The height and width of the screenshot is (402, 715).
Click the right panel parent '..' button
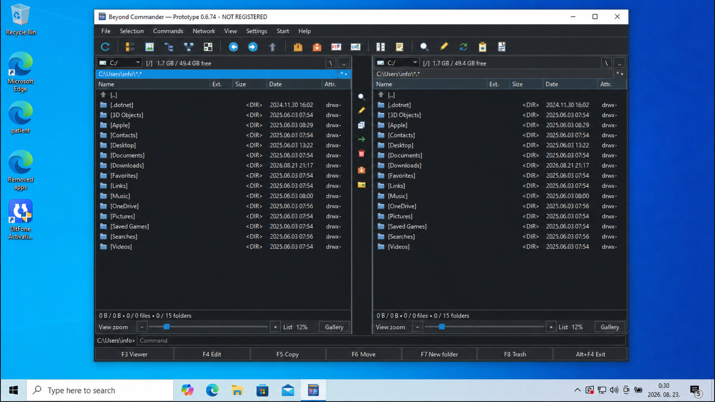click(619, 63)
